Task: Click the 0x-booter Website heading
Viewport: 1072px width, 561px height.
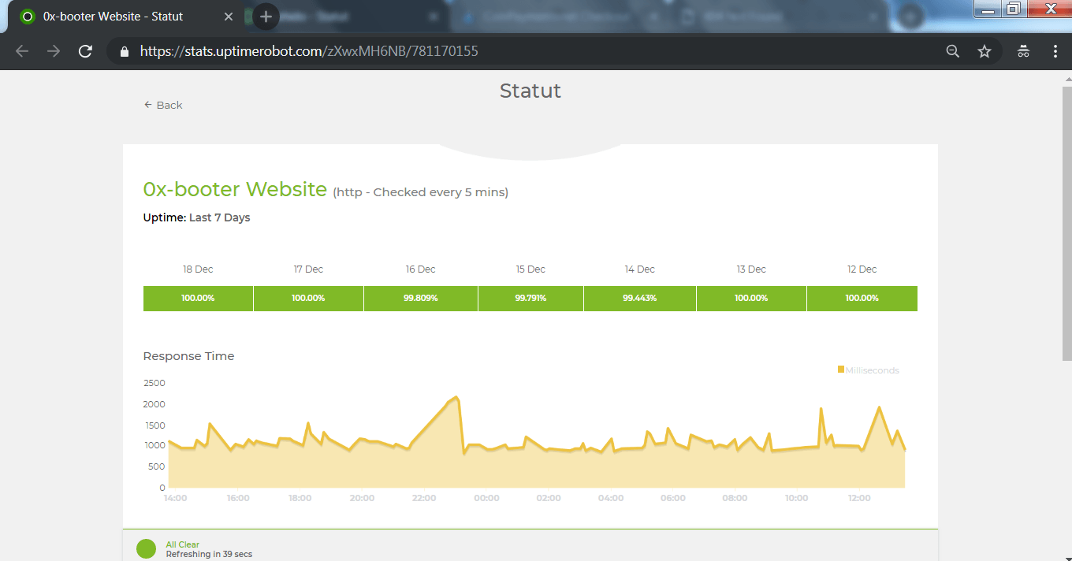Action: pyautogui.click(x=235, y=189)
